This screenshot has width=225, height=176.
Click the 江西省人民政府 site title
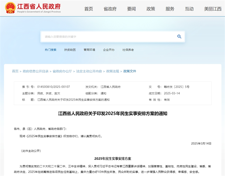39,6
